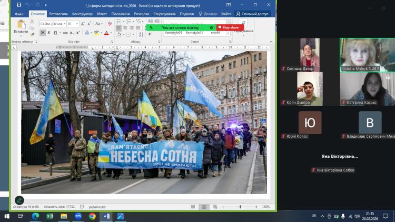Open the font size 10 dropdown

point(77,24)
